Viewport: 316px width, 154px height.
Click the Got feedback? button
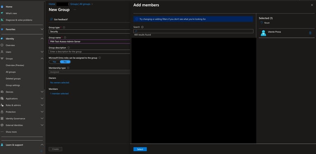click(59, 19)
